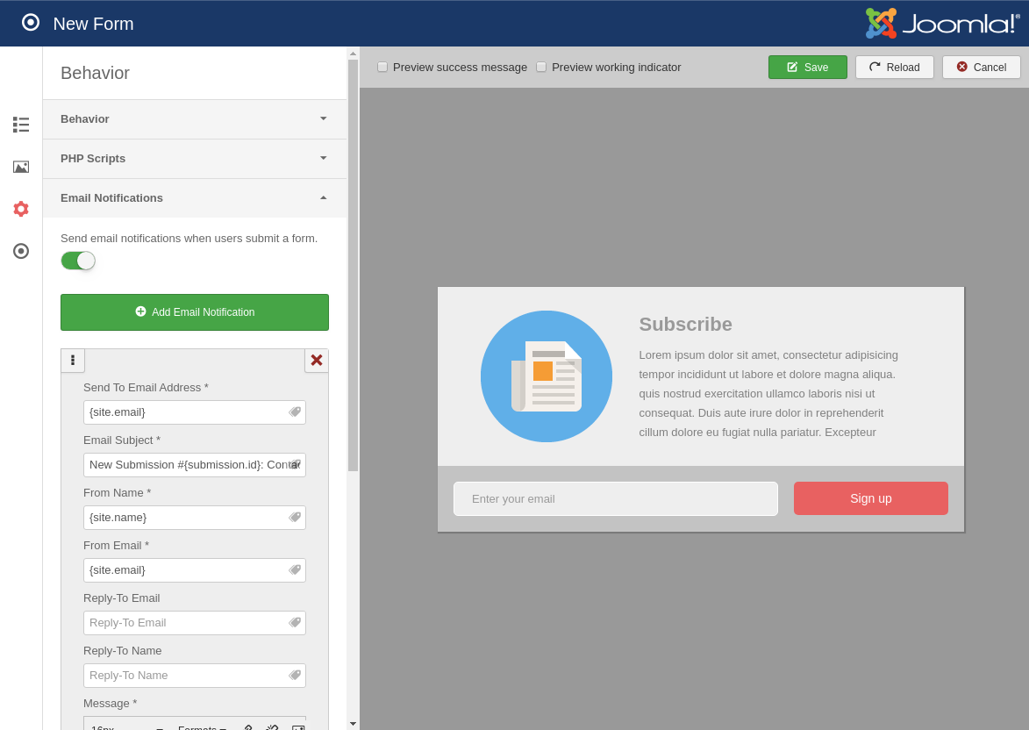
Task: Click tag icon in Send To Email Address field
Action: pyautogui.click(x=296, y=412)
